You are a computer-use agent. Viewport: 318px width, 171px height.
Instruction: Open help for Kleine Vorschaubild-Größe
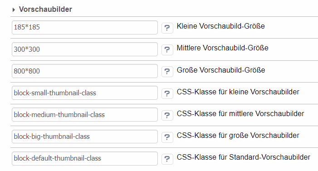pos(167,28)
